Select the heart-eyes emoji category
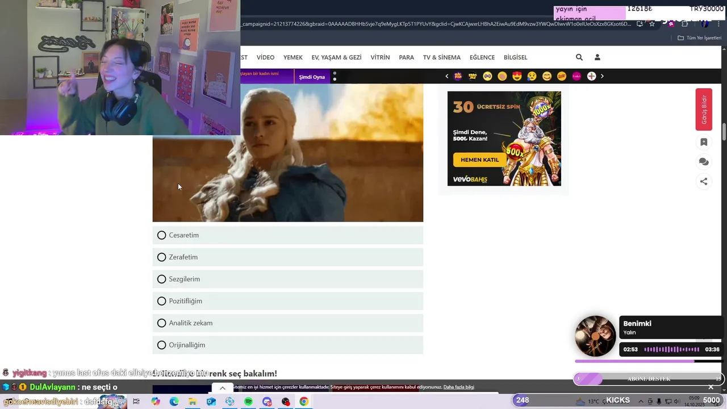The height and width of the screenshot is (409, 727). [x=517, y=76]
